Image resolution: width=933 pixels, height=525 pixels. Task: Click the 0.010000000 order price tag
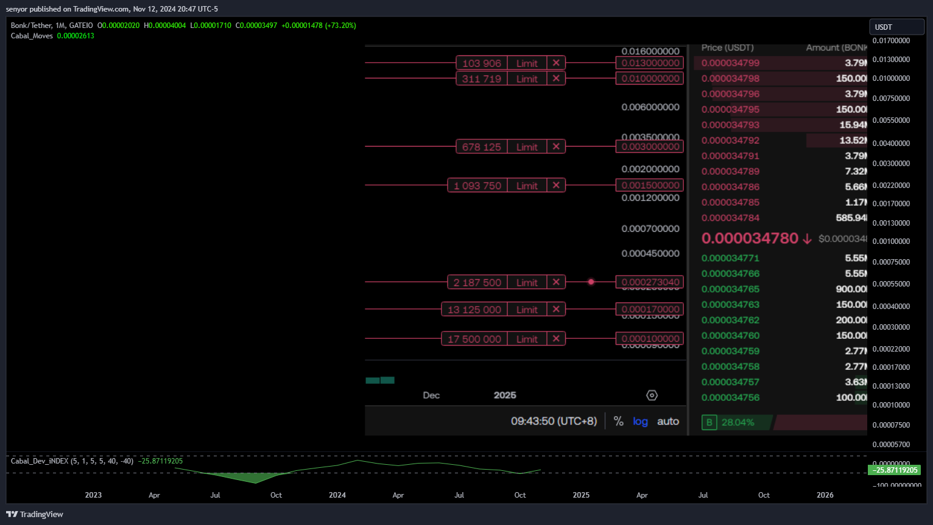pos(650,78)
